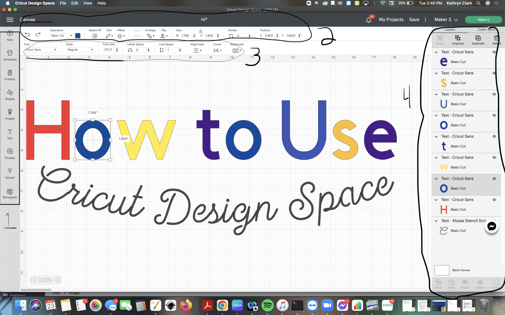The width and height of the screenshot is (505, 315).
Task: Hide the blue 'U' text layer
Action: [x=494, y=94]
